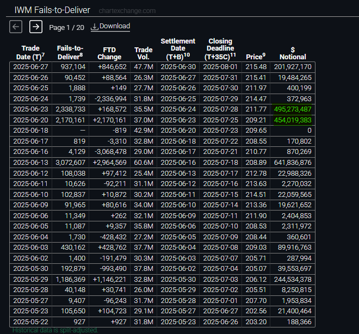Click the Price column header
This screenshot has height=334, width=359.
click(256, 57)
